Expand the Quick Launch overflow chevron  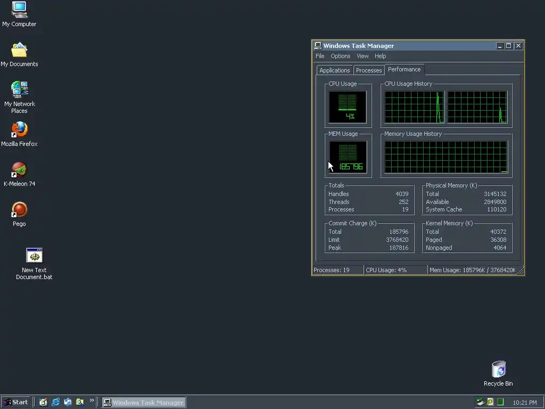pos(92,400)
